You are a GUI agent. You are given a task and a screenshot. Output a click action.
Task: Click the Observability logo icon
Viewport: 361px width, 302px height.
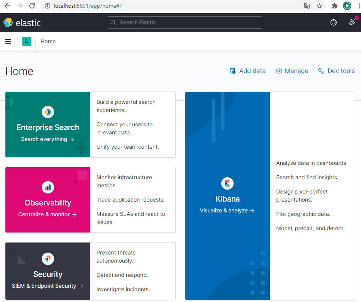[48, 187]
